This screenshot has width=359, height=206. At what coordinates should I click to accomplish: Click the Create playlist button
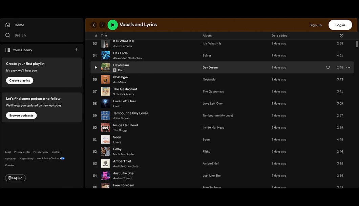tap(20, 81)
